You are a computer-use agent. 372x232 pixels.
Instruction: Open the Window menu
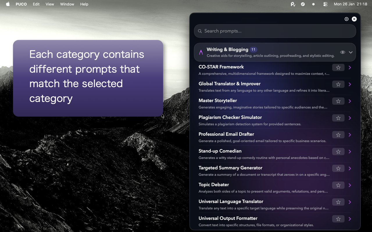coord(67,4)
